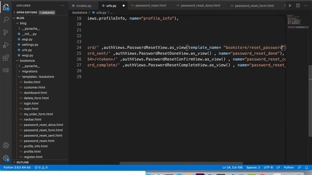Expand __pycache__ folder under bookstore
This screenshot has height=175, width=312.
coord(31,66)
